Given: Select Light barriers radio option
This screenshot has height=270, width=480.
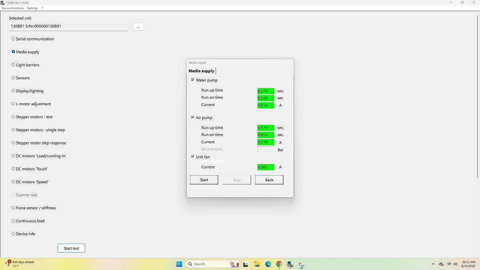Looking at the screenshot, I should [14, 65].
